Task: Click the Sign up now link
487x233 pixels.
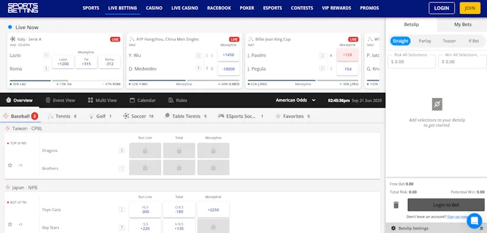Action: (458, 217)
